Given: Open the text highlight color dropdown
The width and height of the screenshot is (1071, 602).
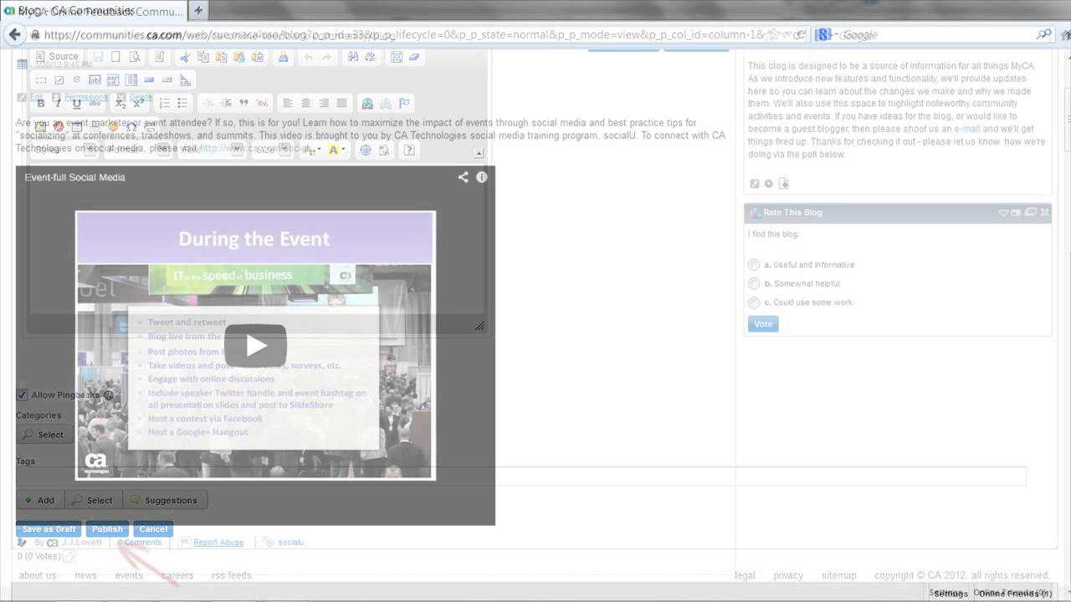Looking at the screenshot, I should pyautogui.click(x=343, y=150).
